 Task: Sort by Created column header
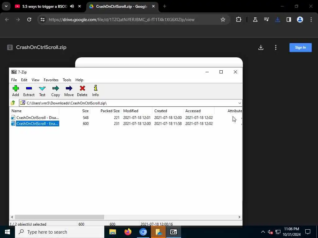[x=168, y=111]
